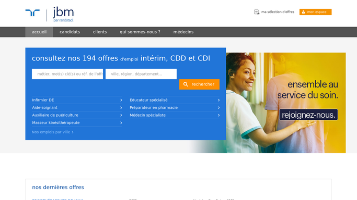Click the saved offers list icon
The image size is (357, 200).
[x=257, y=12]
